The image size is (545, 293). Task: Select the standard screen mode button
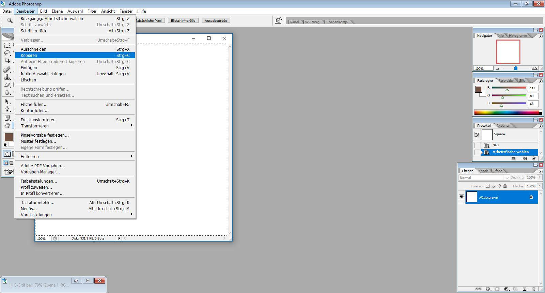6,163
